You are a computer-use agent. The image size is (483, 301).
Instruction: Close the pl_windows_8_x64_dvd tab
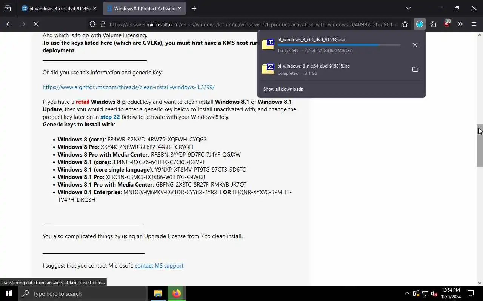pos(94,8)
